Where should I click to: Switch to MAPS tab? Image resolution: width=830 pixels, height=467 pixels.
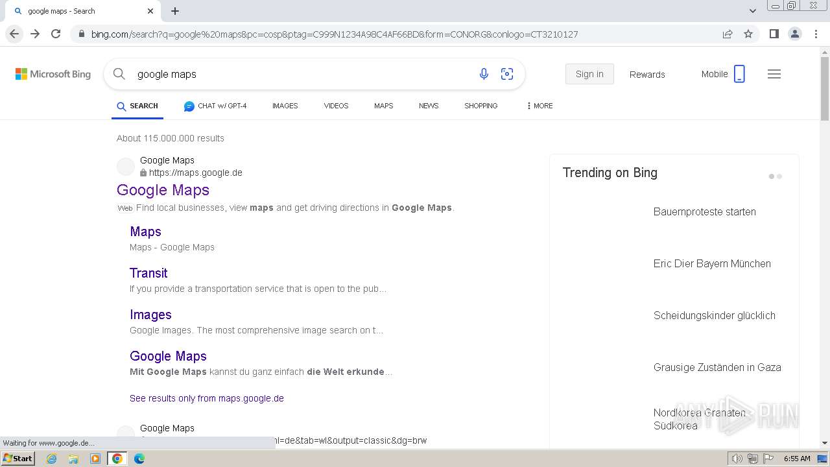tap(383, 106)
